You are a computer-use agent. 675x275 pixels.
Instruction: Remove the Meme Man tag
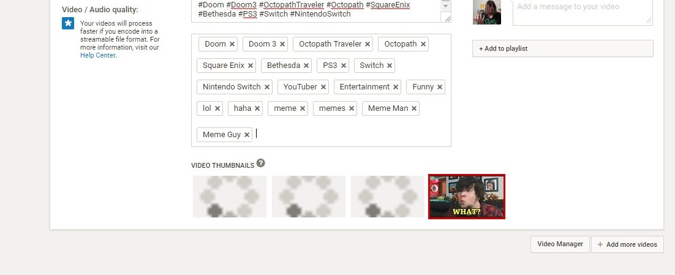pyautogui.click(x=414, y=109)
